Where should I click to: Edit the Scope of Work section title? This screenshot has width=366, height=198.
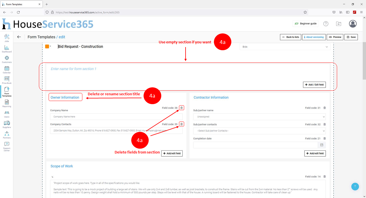pos(62,166)
